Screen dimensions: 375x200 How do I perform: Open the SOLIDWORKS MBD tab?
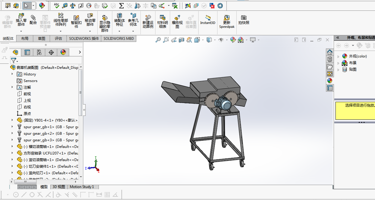(119, 39)
